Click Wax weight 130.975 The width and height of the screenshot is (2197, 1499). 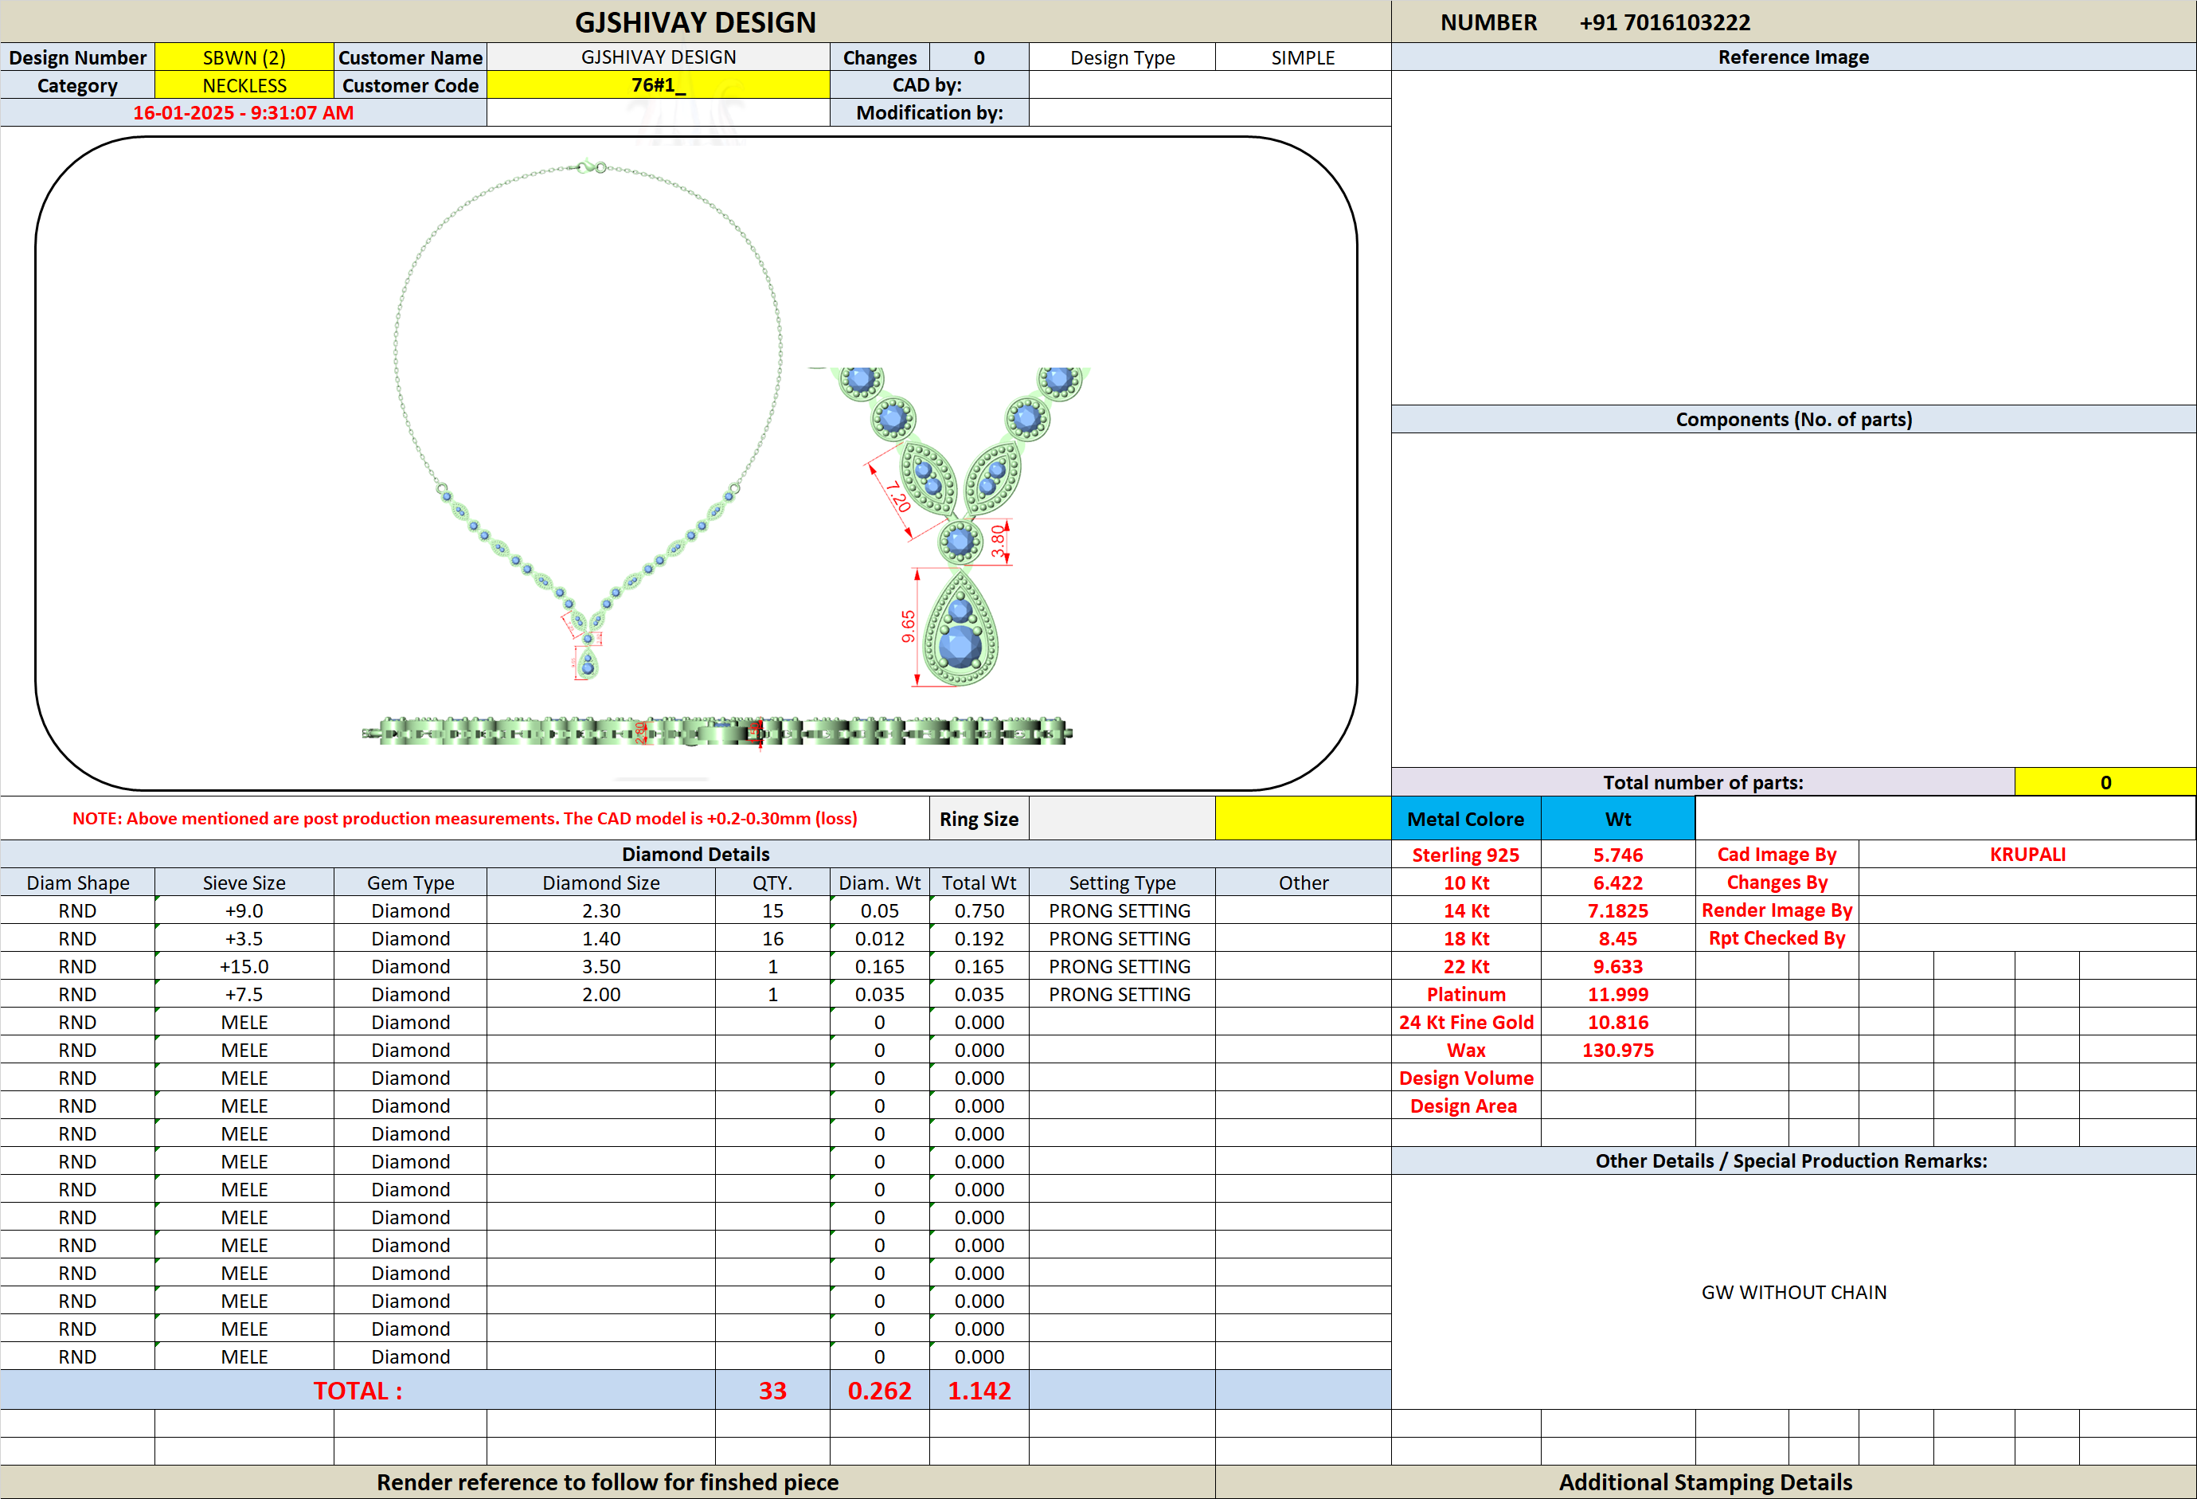click(1617, 1050)
